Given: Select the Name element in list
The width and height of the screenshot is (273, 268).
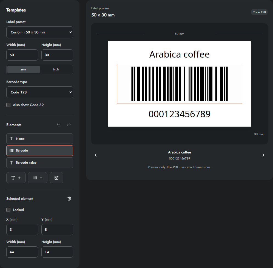Looking at the screenshot, I should (x=40, y=139).
